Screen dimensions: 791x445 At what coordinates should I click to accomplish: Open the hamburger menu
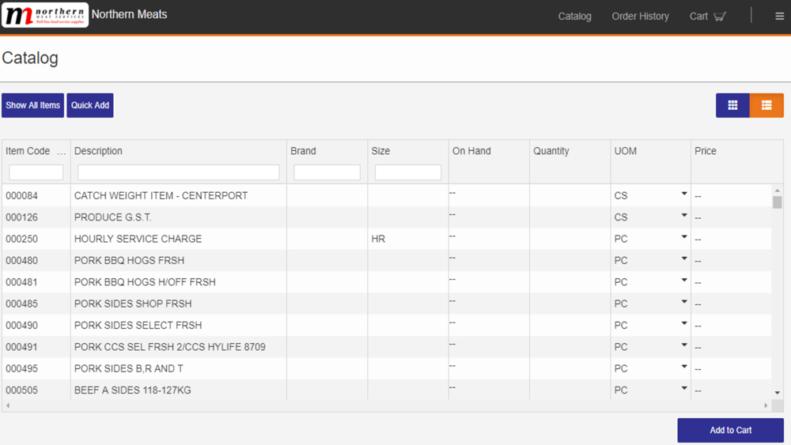pos(779,16)
